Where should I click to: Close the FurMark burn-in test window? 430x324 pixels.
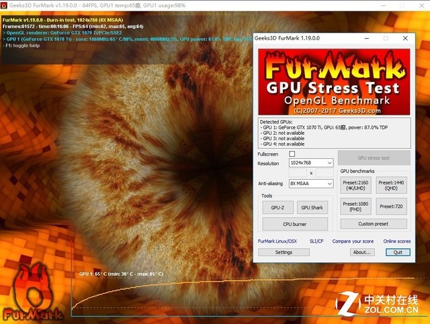[x=422, y=5]
